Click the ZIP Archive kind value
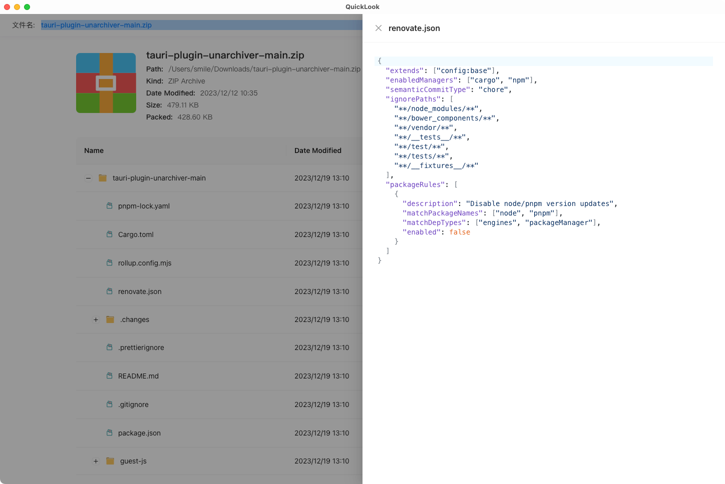This screenshot has width=725, height=484. (186, 81)
